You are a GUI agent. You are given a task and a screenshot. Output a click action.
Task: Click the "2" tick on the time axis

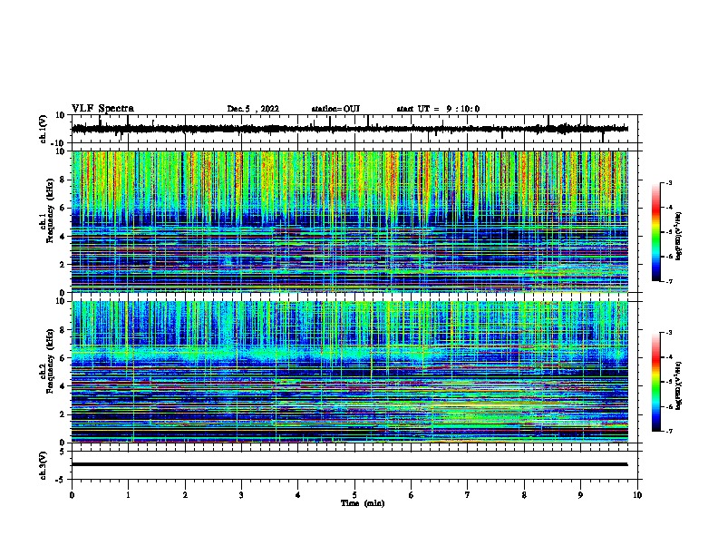point(185,495)
